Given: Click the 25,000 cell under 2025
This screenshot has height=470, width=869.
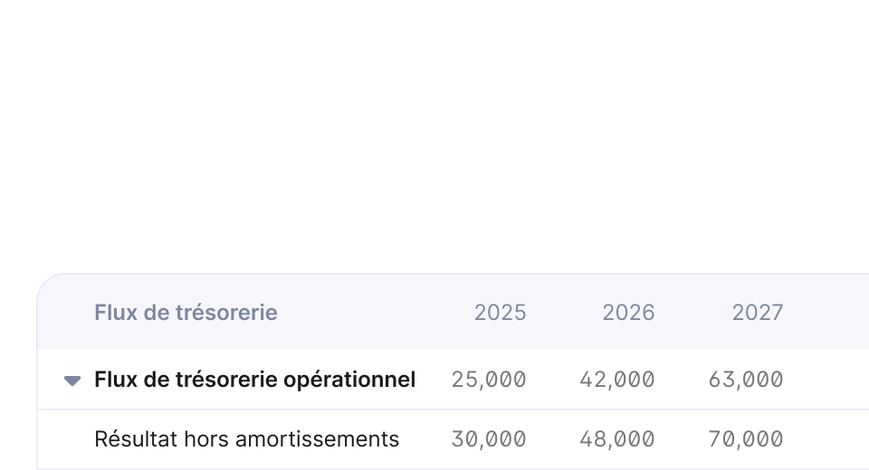Looking at the screenshot, I should click(x=489, y=380).
